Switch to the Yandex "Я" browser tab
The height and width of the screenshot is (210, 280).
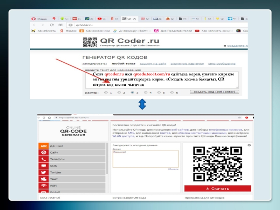[114, 19]
